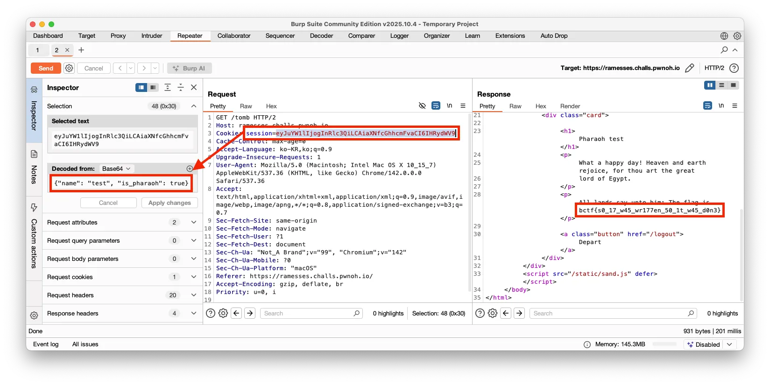Search Repeater tabs with magnifier icon
This screenshot has width=770, height=385.
724,50
